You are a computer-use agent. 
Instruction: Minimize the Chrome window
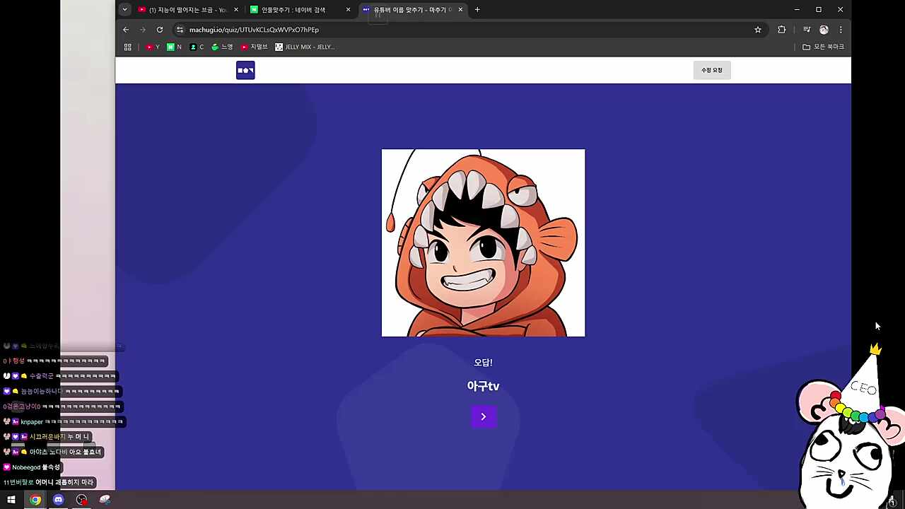click(797, 10)
